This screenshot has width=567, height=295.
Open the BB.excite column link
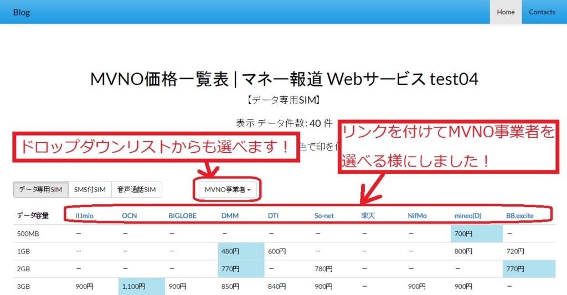(x=520, y=215)
